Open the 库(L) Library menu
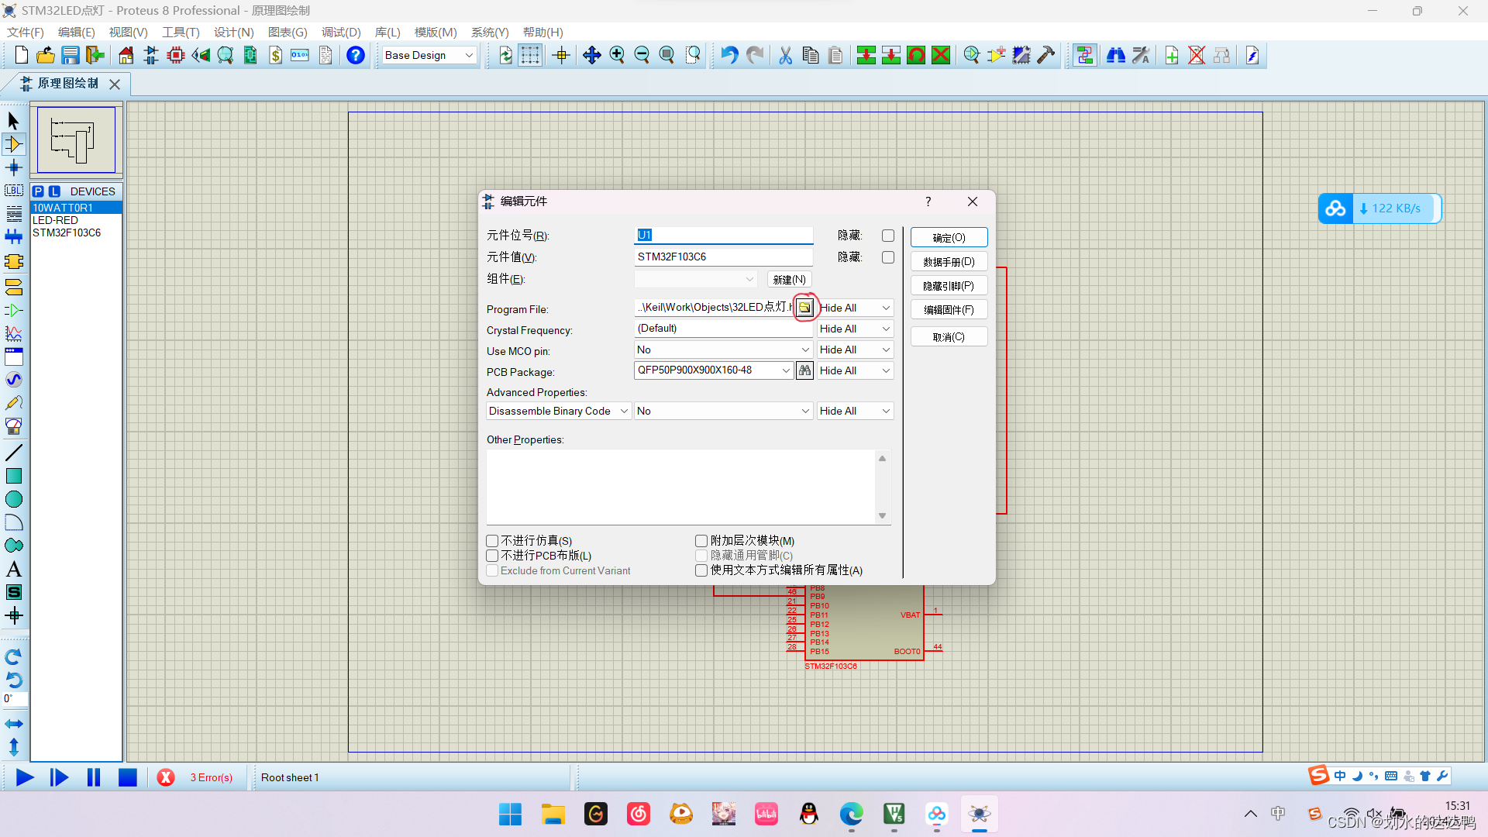Image resolution: width=1488 pixels, height=837 pixels. [387, 32]
